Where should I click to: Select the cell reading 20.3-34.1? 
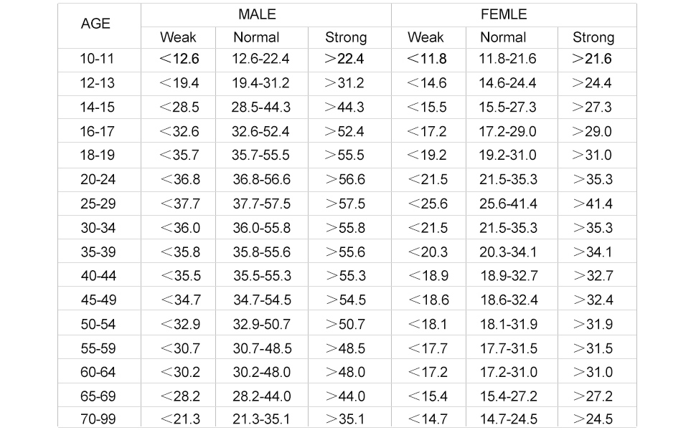(508, 252)
